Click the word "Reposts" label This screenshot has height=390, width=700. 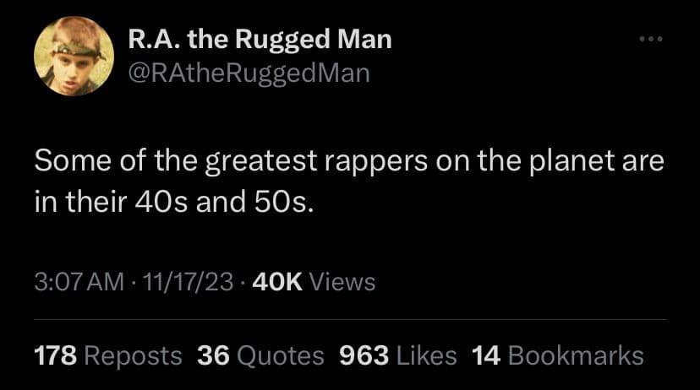point(134,355)
